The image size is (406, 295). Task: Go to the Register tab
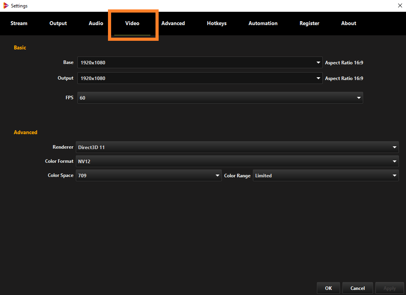click(x=309, y=23)
